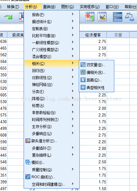Expand the 回归(R) submenu

pos(52,71)
